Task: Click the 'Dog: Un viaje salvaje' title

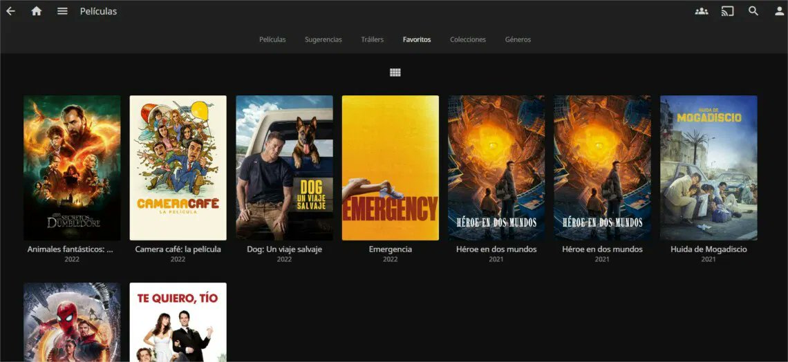Action: [x=285, y=249]
